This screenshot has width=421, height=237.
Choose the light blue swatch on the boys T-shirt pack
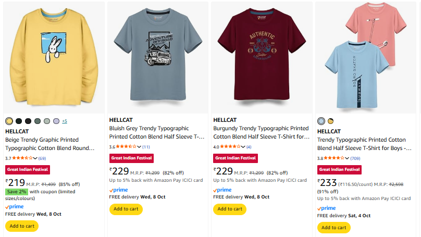pos(321,121)
